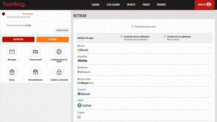Screen dimensions: 217x122
Task: Open Configuraciones de perfil gear icon
Action: click(59, 52)
